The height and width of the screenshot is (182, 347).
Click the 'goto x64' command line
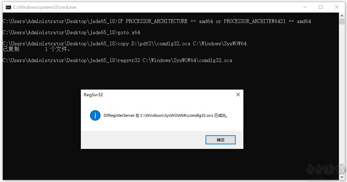point(71,32)
